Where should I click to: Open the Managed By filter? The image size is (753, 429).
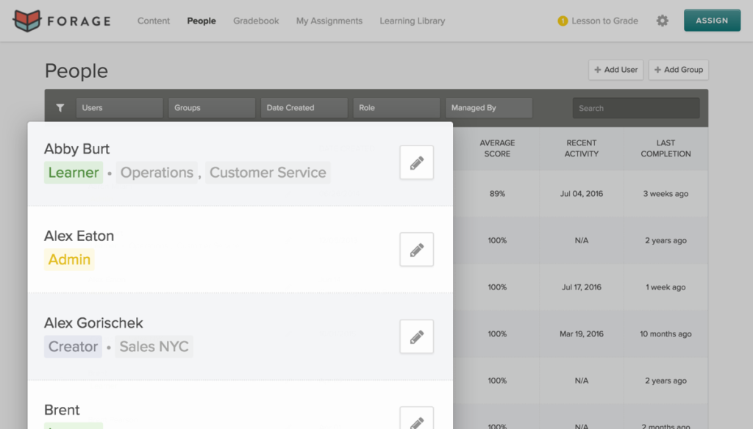(488, 108)
